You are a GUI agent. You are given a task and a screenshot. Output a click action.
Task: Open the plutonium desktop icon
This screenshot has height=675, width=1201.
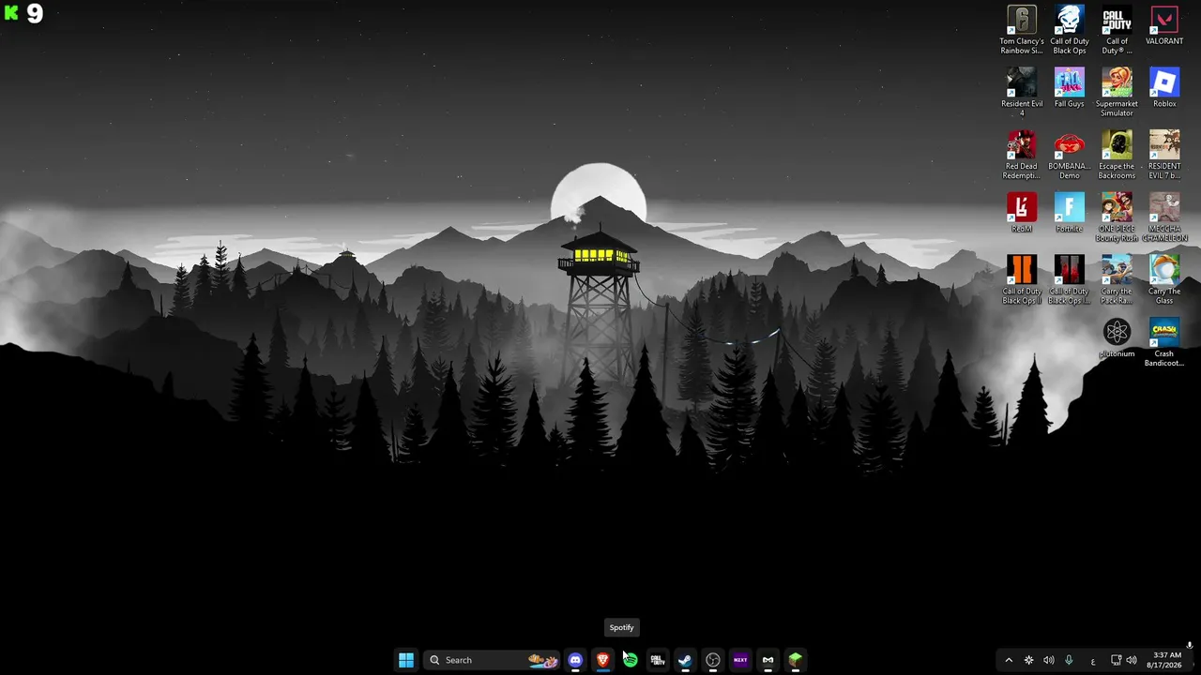1117,338
